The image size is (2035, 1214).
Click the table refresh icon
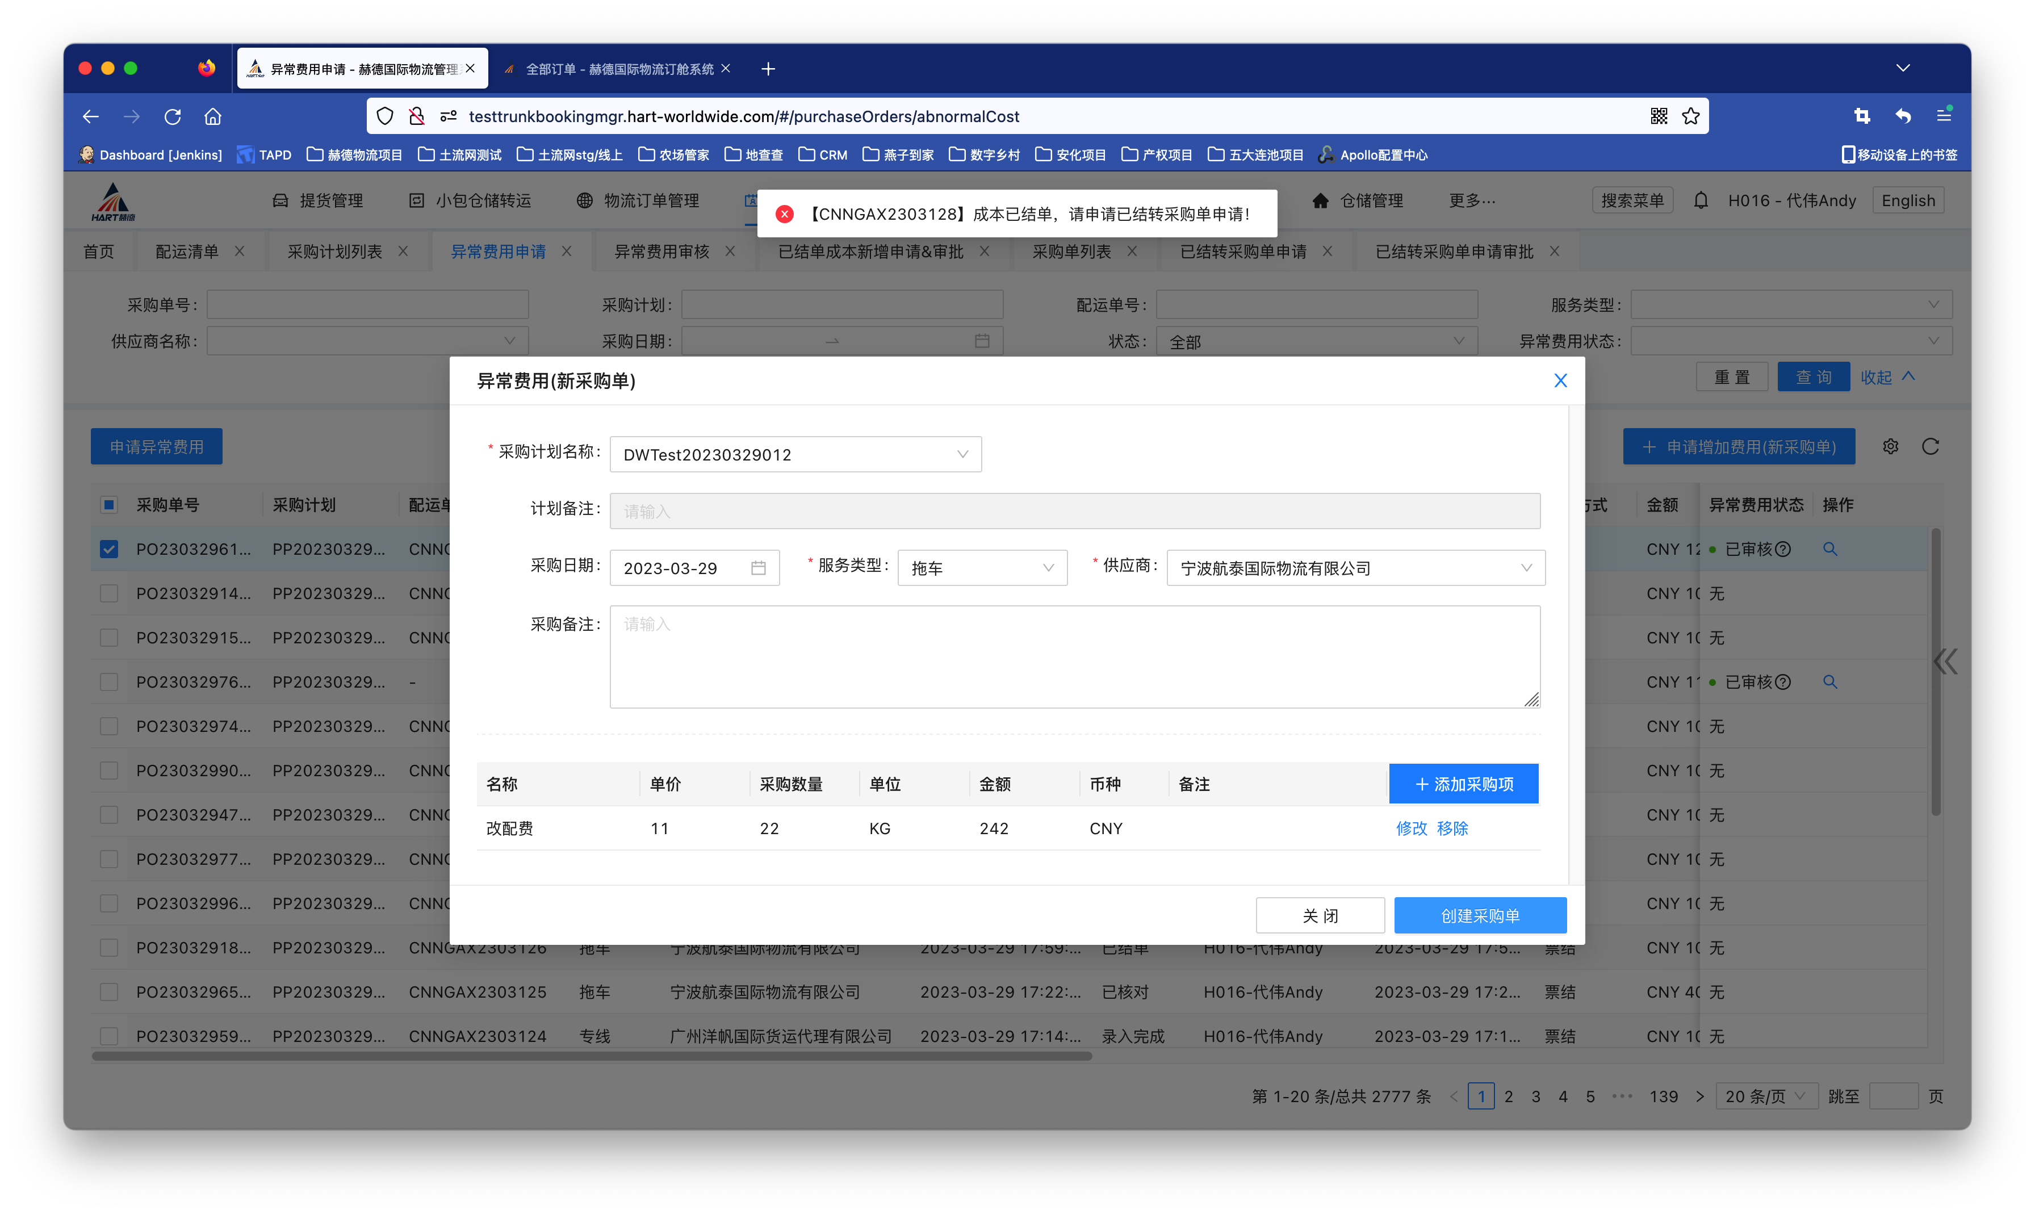click(x=1931, y=447)
